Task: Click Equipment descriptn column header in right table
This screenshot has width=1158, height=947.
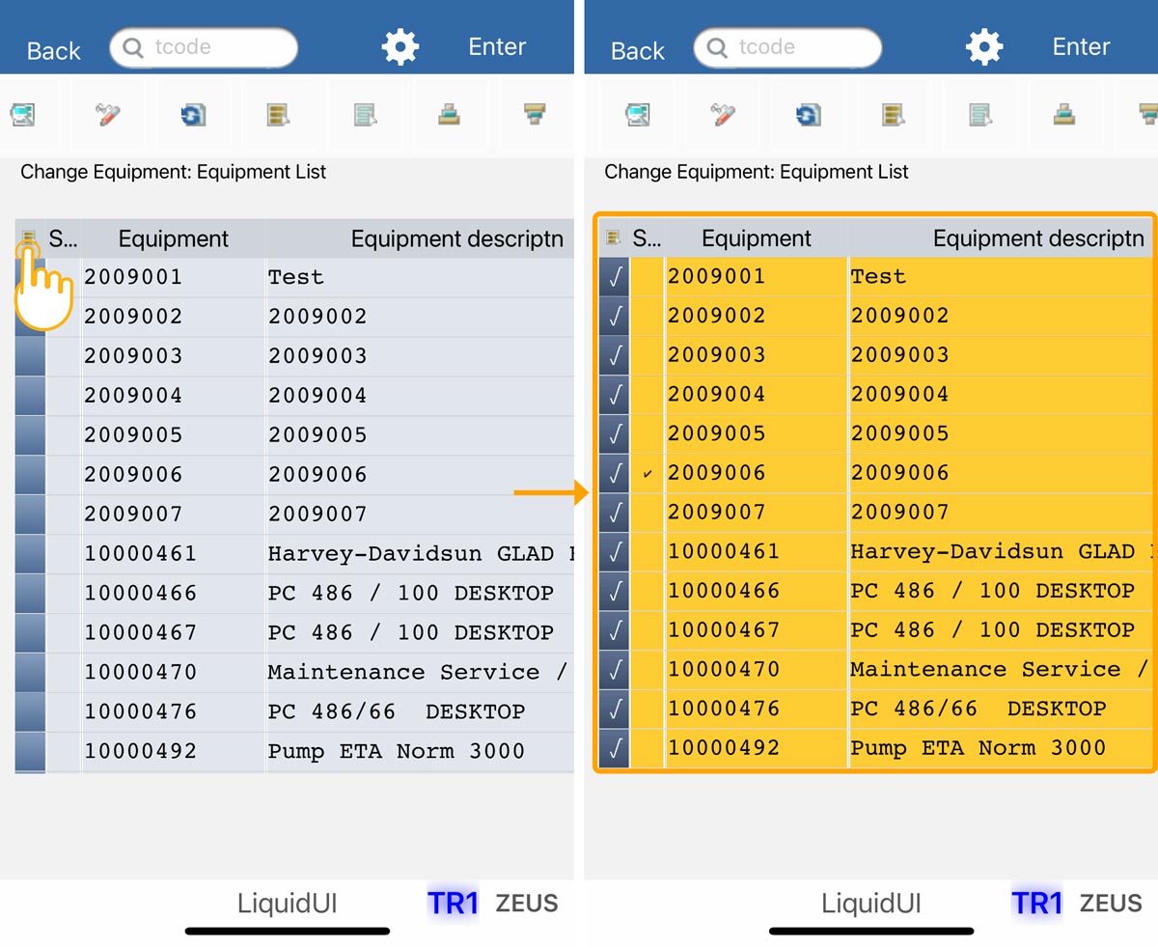Action: [1037, 238]
